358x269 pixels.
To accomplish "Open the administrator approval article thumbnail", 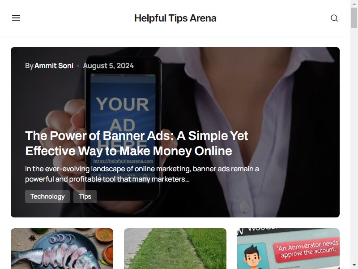I will (288, 248).
